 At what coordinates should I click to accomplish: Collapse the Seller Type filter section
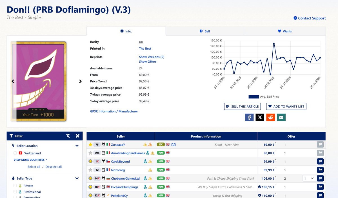pos(77,179)
